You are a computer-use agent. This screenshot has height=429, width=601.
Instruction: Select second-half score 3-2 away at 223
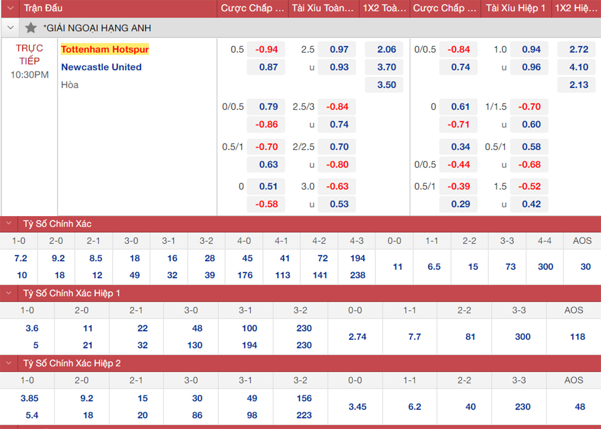click(304, 415)
